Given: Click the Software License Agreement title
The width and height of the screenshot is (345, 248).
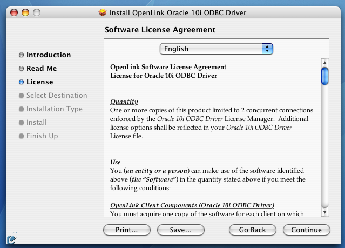Looking at the screenshot, I should 160,30.
